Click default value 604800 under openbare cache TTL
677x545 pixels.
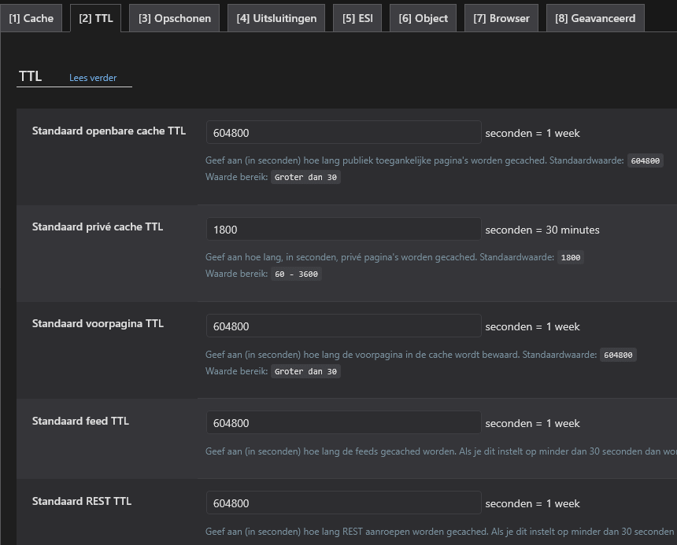point(645,160)
